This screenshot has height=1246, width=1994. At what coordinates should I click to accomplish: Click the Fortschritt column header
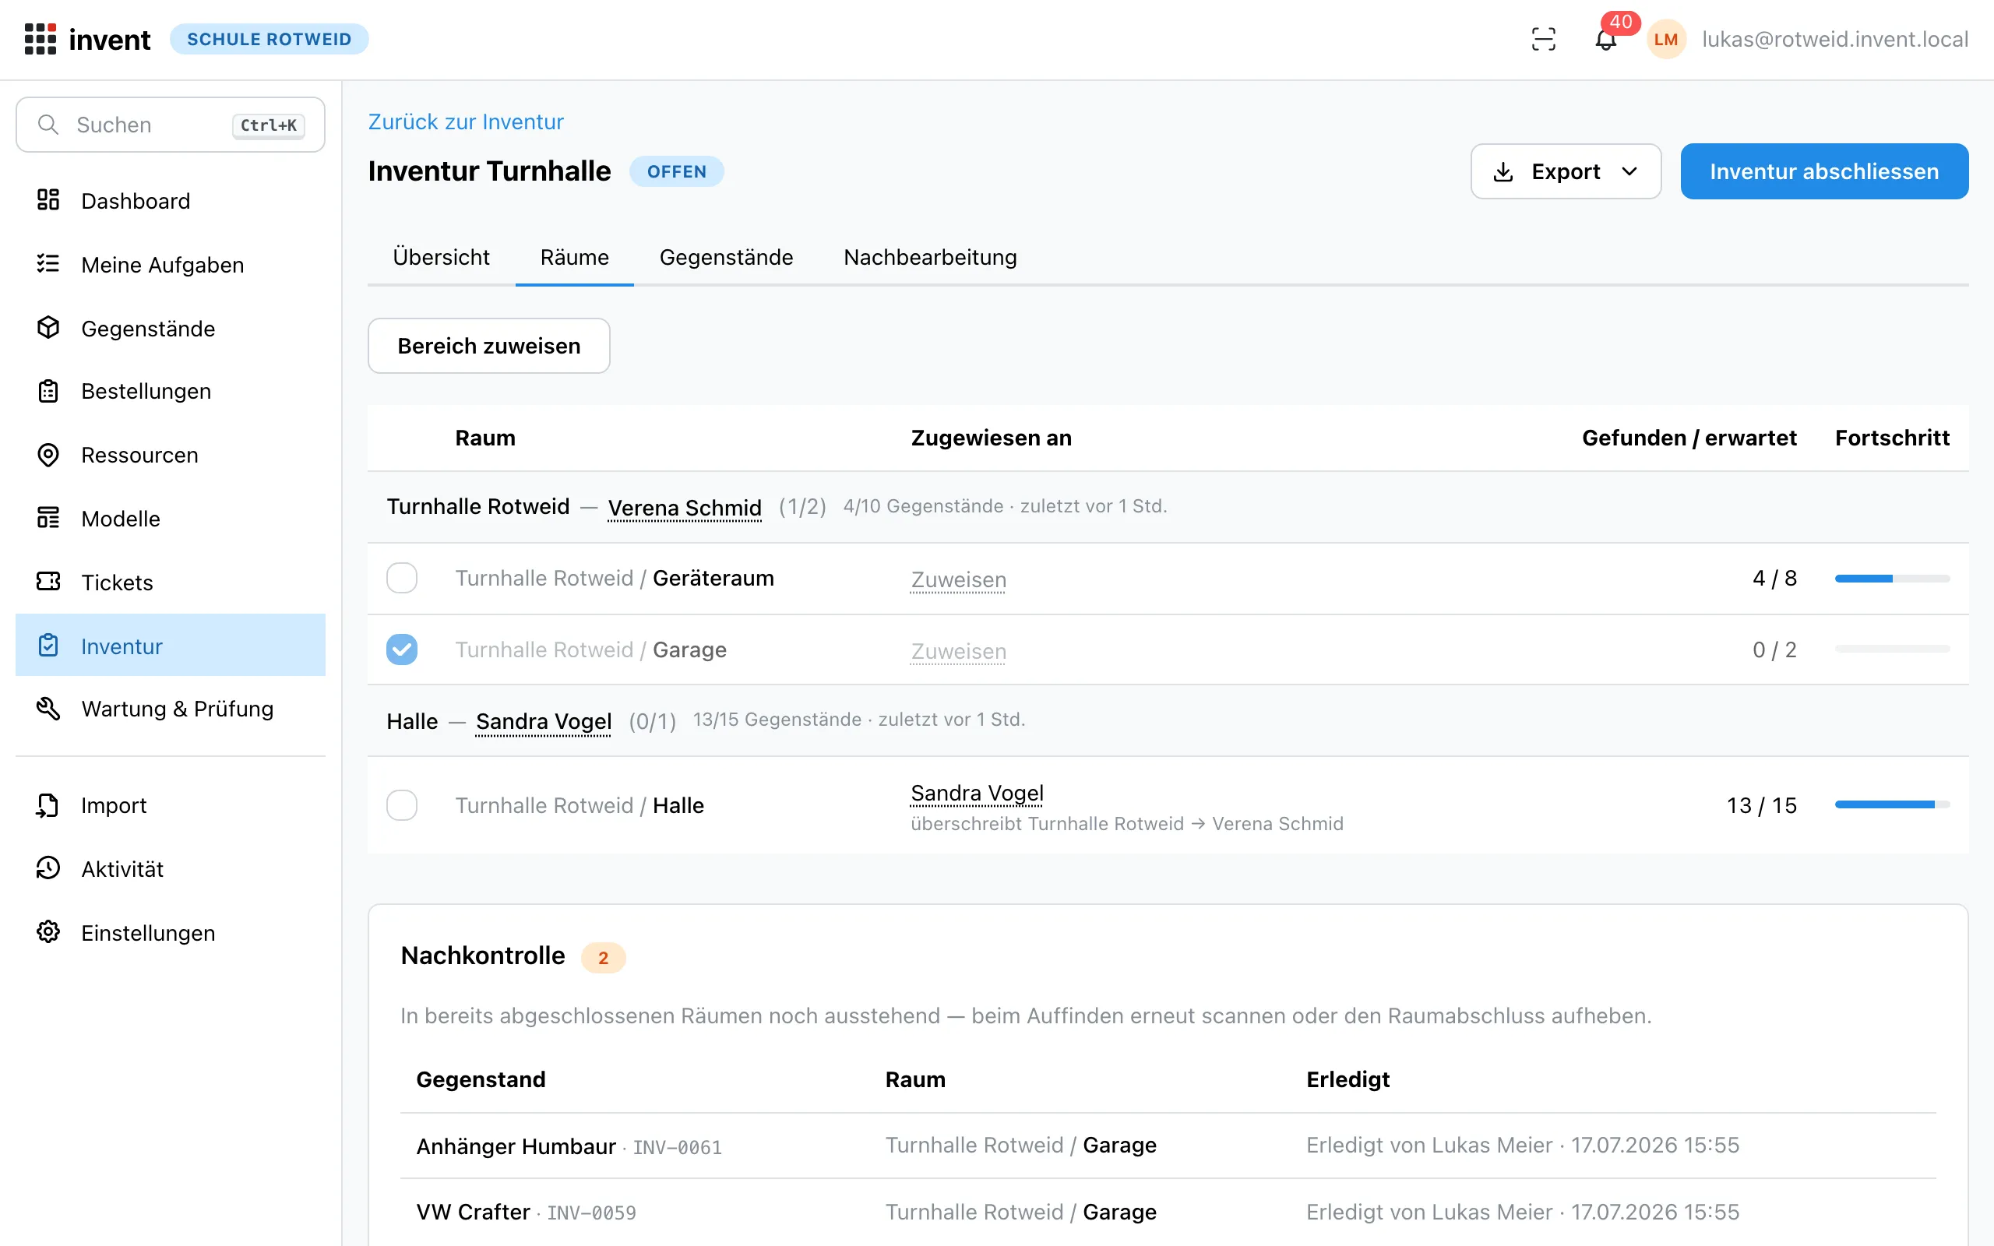(x=1892, y=438)
